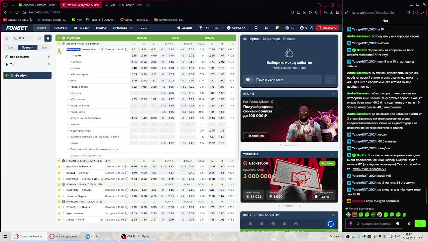Click the red Пополнить button

(x=327, y=28)
